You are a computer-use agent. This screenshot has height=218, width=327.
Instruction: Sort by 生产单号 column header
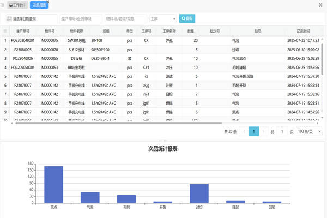[23, 31]
